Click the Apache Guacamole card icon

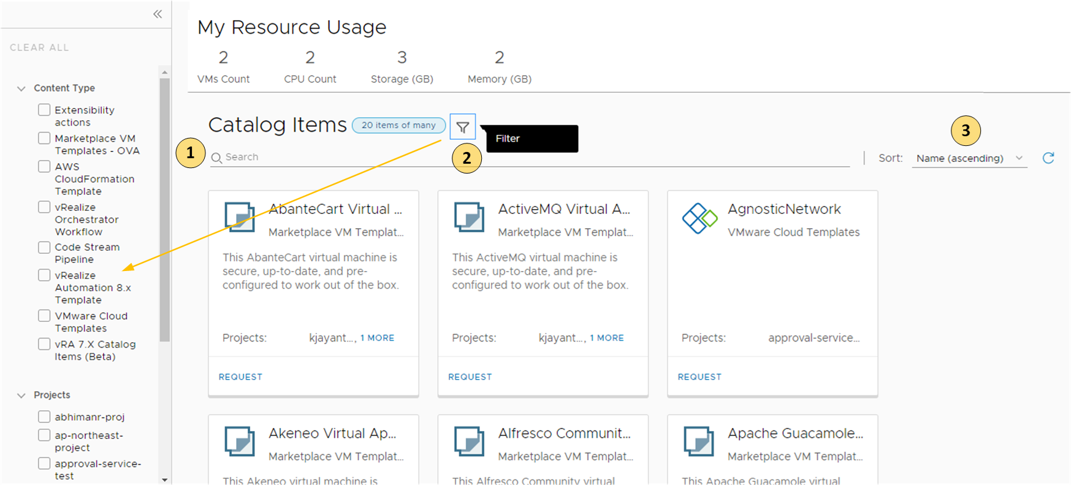(699, 441)
